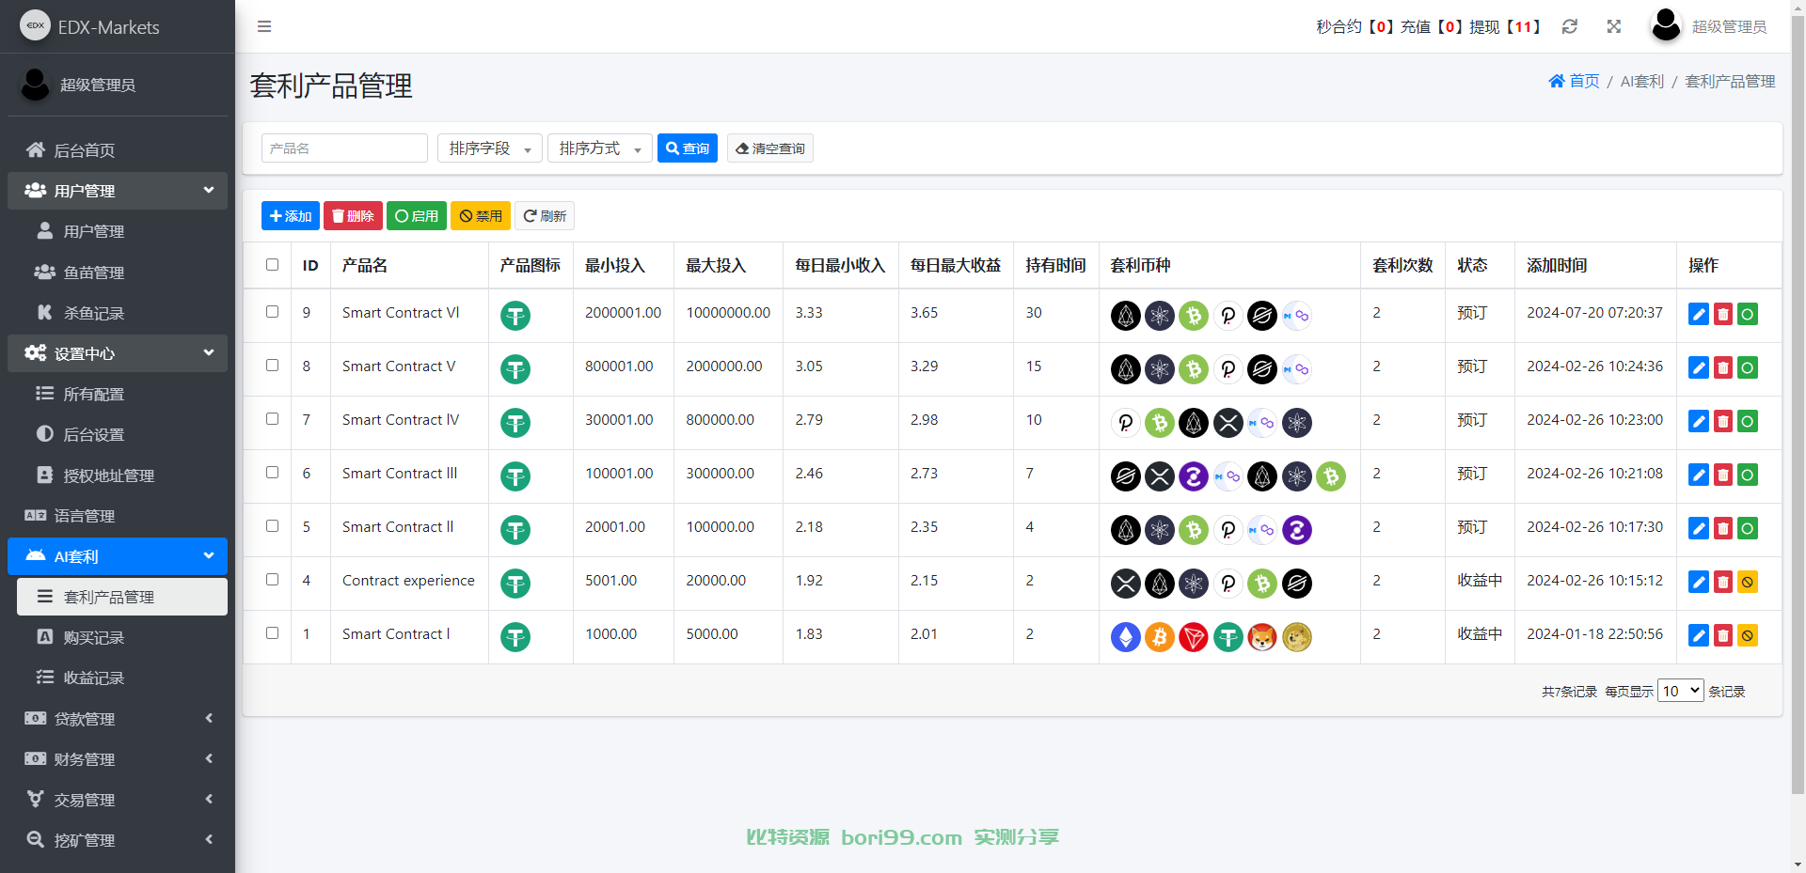
Task: Edit Smart Contract V pencil icon
Action: pyautogui.click(x=1699, y=368)
